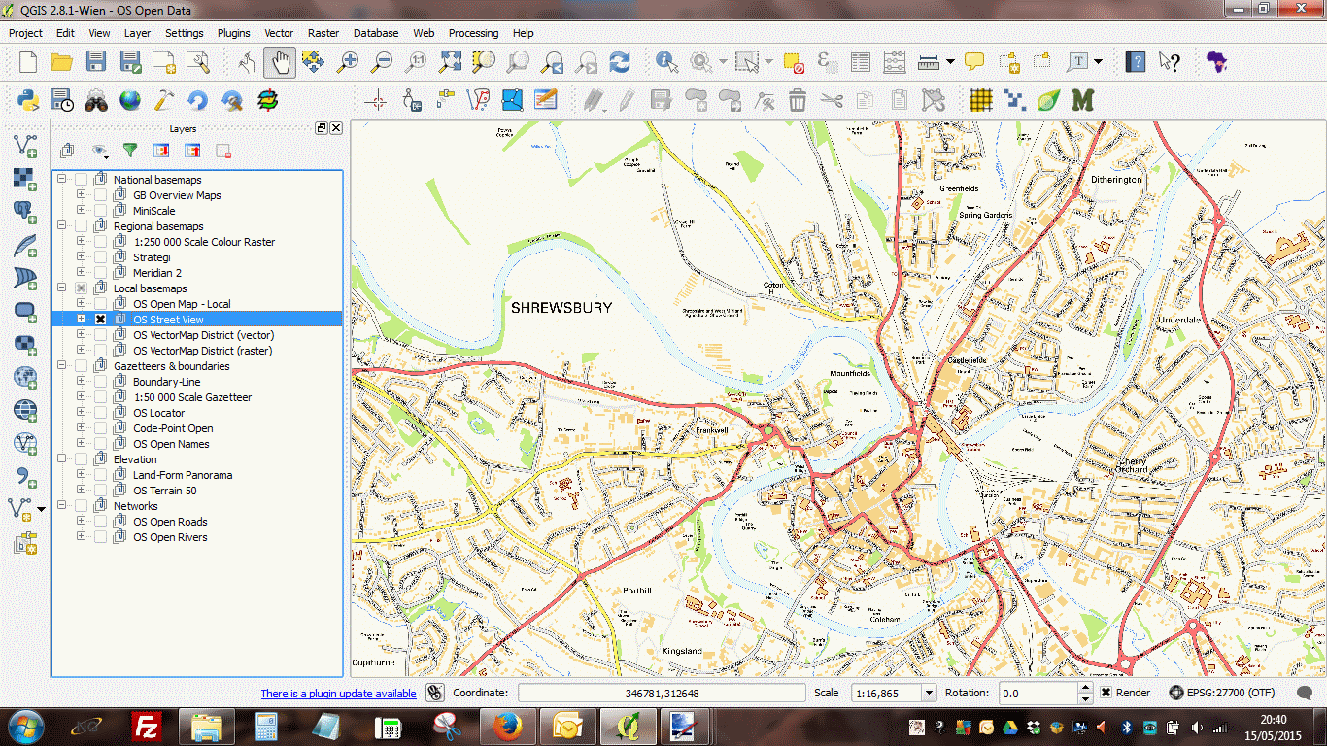Filter legend by map content funnel
The height and width of the screenshot is (746, 1327).
[x=130, y=151]
